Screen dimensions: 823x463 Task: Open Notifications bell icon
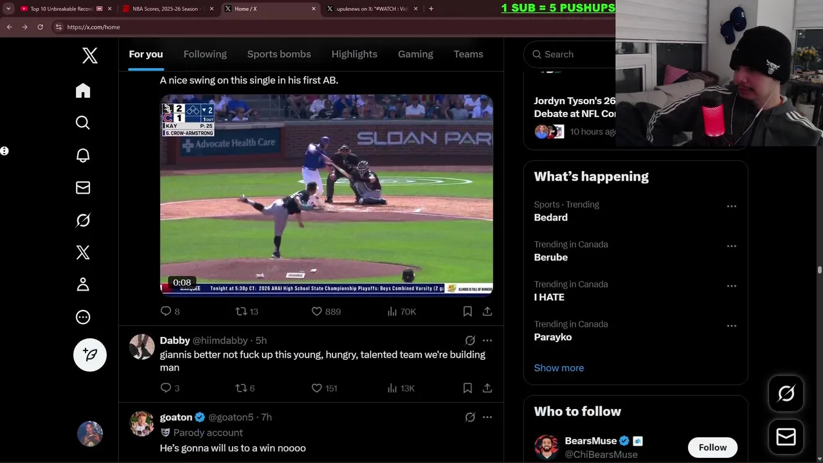83,155
